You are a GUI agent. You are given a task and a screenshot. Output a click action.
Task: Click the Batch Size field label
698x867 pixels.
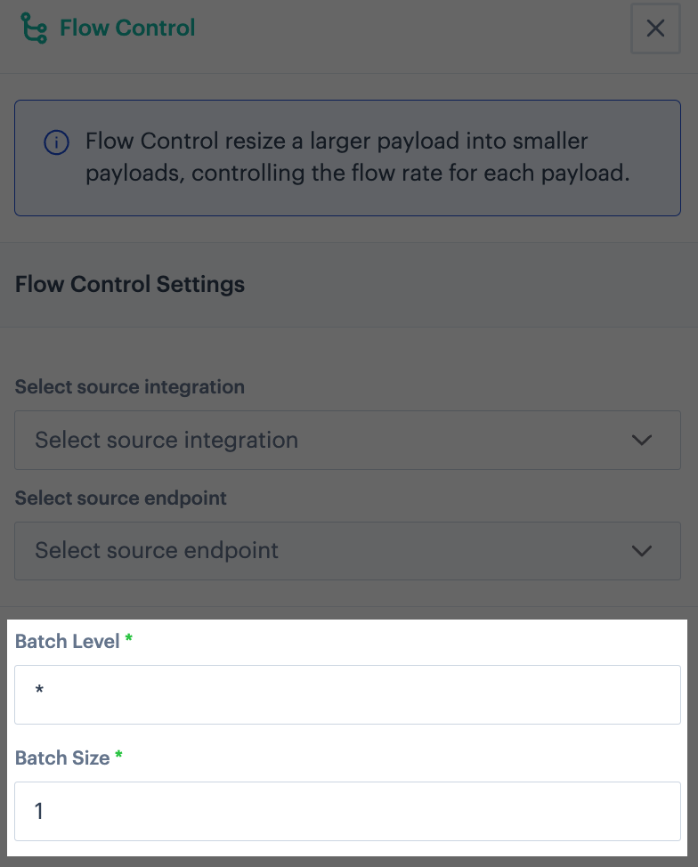[62, 758]
